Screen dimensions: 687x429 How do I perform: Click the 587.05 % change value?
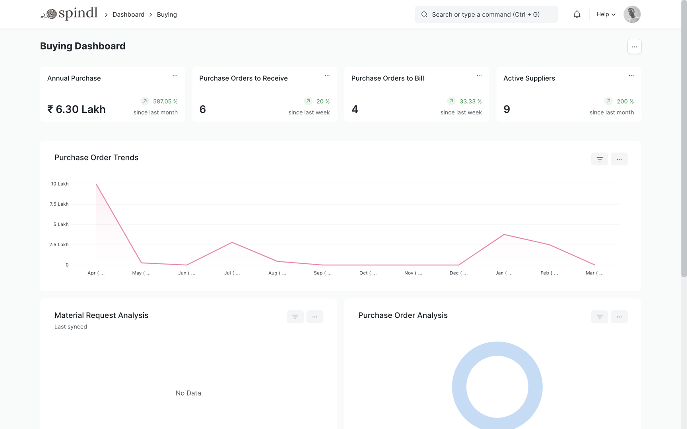165,101
